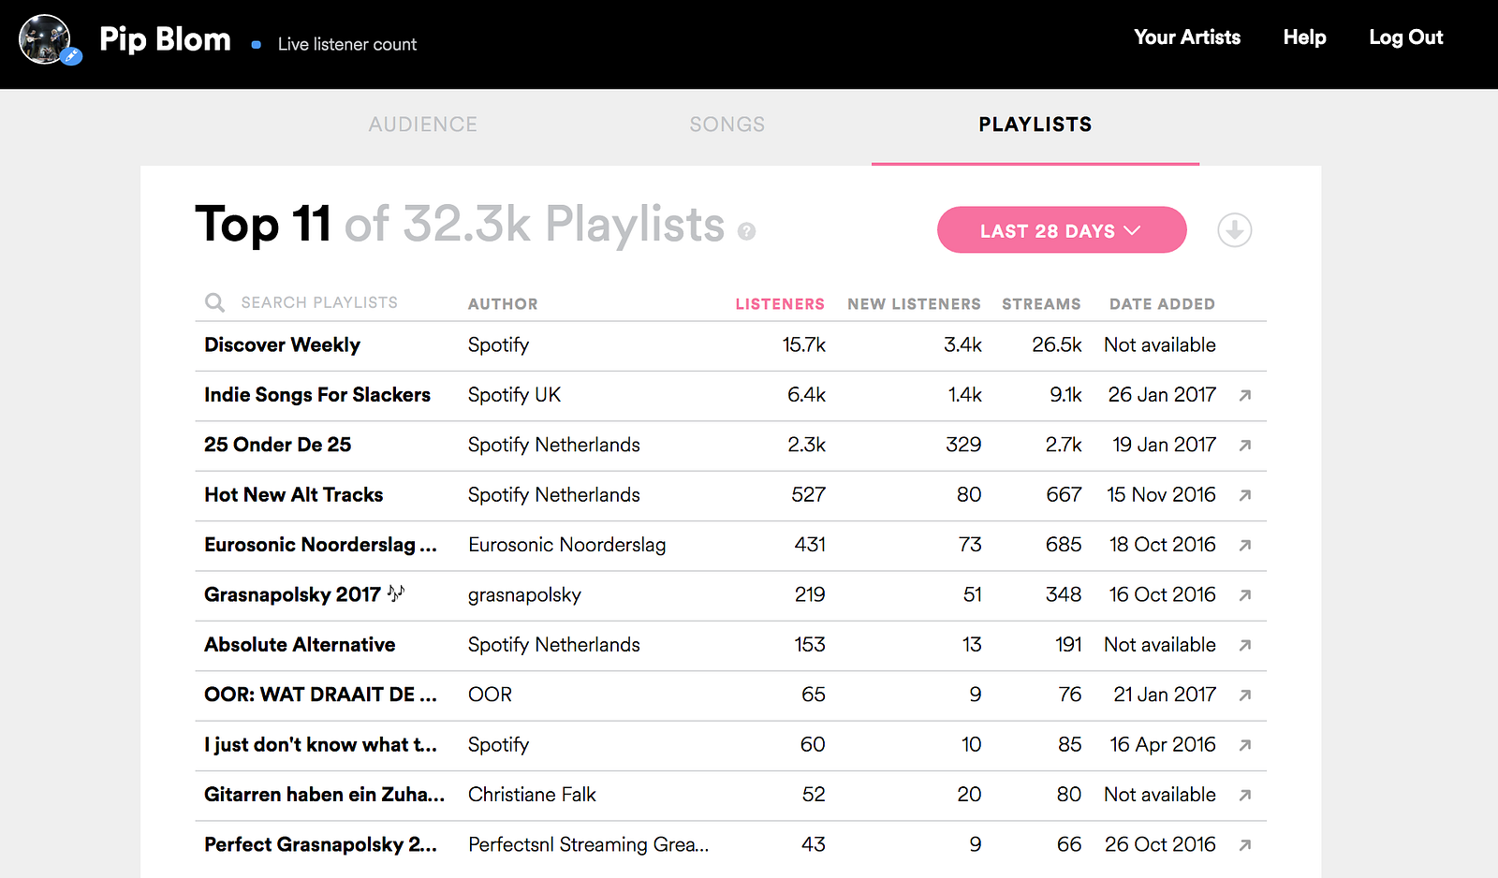Click the search magnifier icon
This screenshot has height=878, width=1498.
[214, 302]
